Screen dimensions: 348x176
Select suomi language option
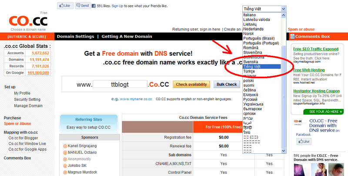248,85
